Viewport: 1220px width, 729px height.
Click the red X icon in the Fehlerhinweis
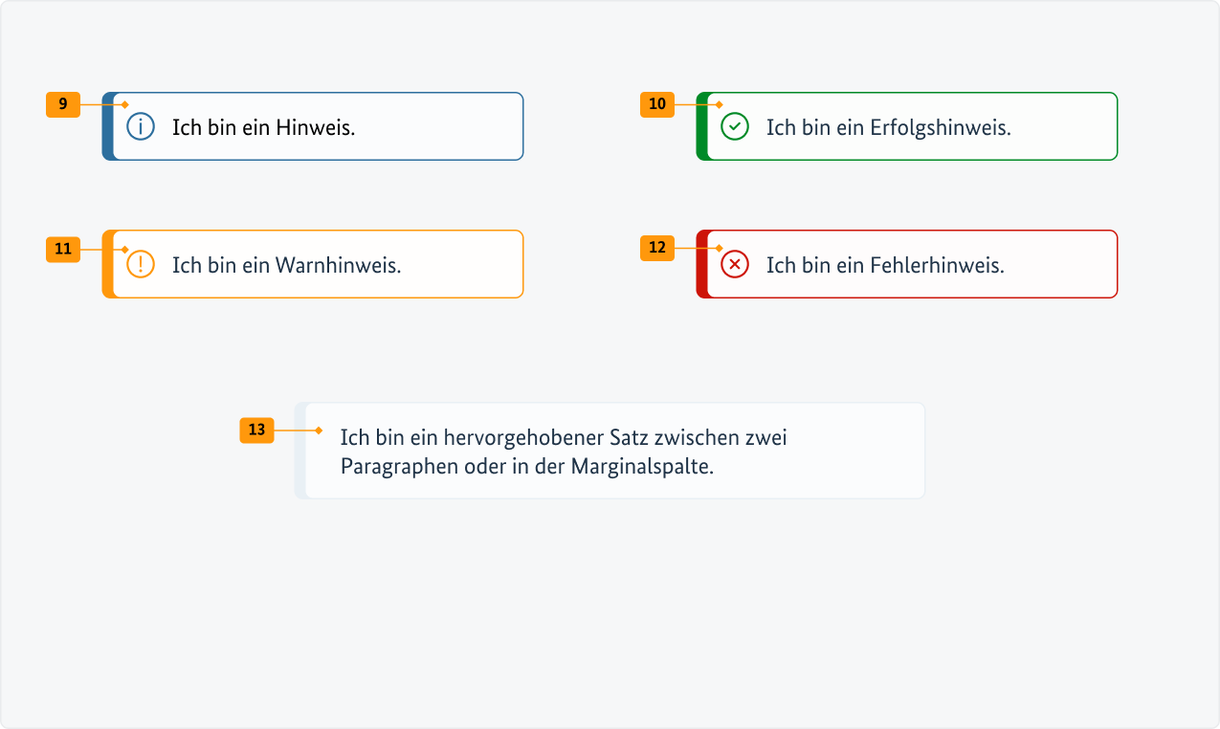(x=735, y=264)
